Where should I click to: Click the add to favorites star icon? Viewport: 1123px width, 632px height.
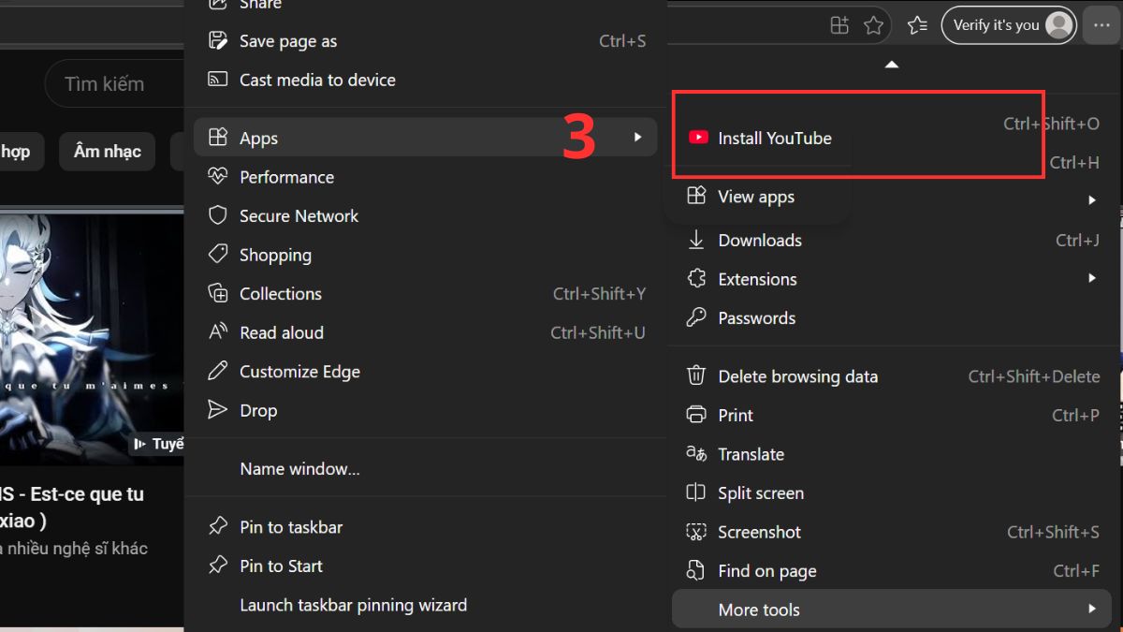coord(873,25)
